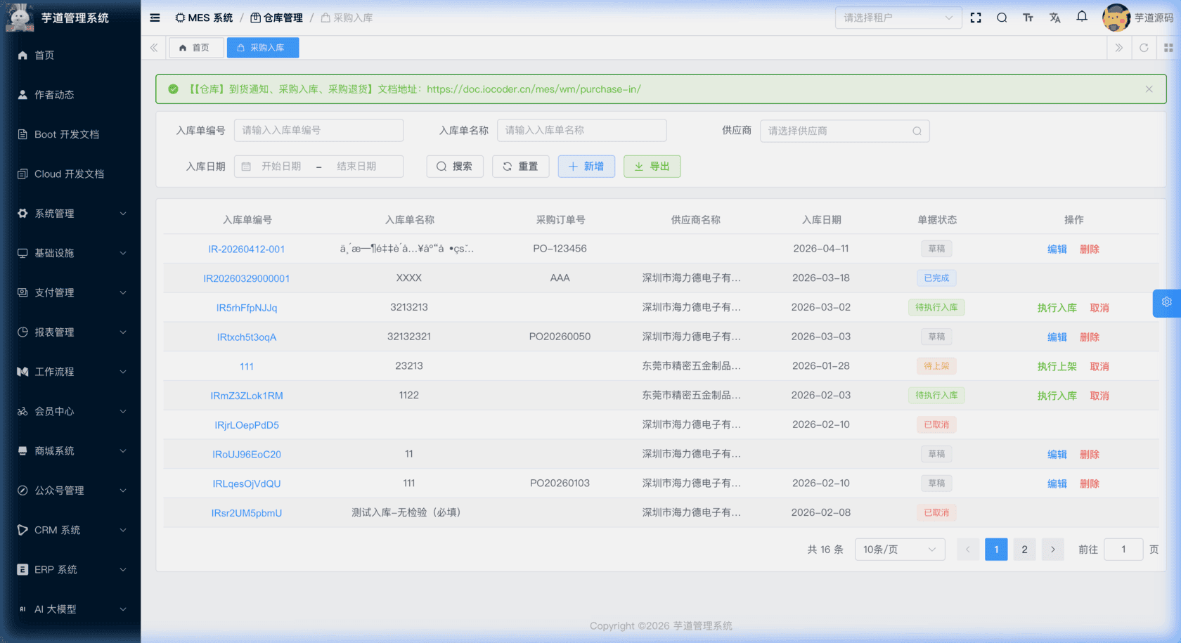
Task: Toggle fullscreen mode in the top navbar
Action: pos(976,18)
